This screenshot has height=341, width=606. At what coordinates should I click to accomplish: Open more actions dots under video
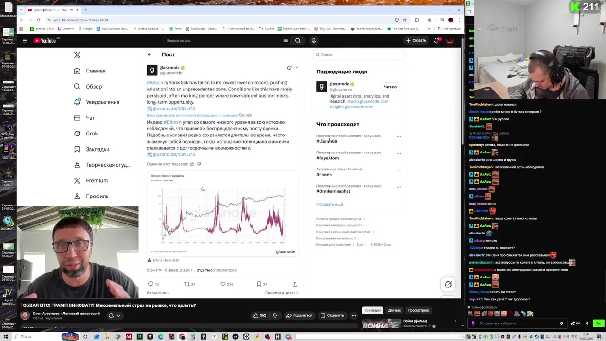(354, 315)
